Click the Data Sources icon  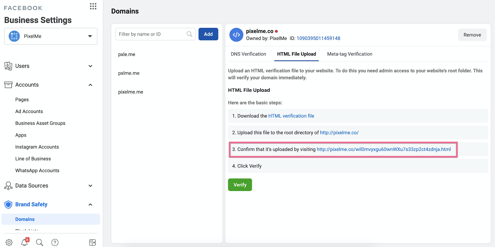[x=8, y=186]
